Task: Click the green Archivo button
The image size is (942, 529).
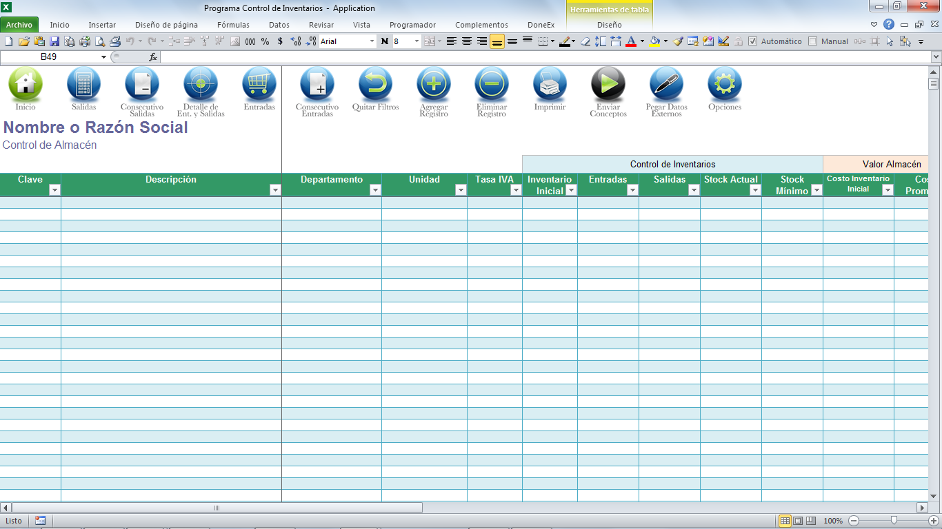Action: pyautogui.click(x=19, y=25)
